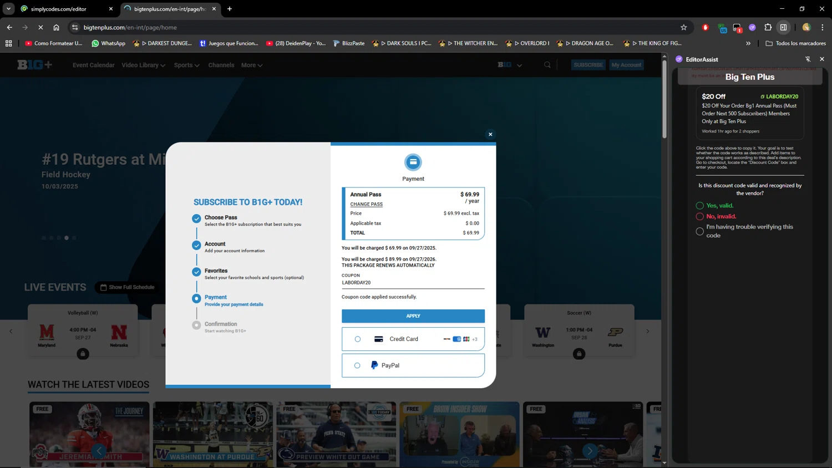Select 'I'm having trouble verifying' radio option
This screenshot has height=468, width=832.
700,231
